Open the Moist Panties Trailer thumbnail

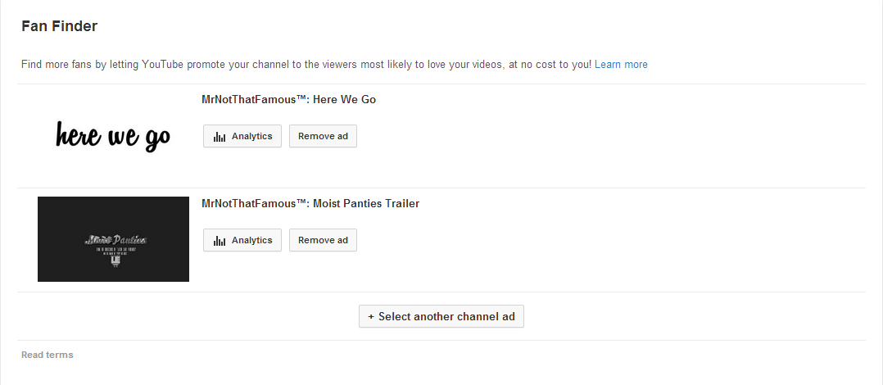click(113, 239)
